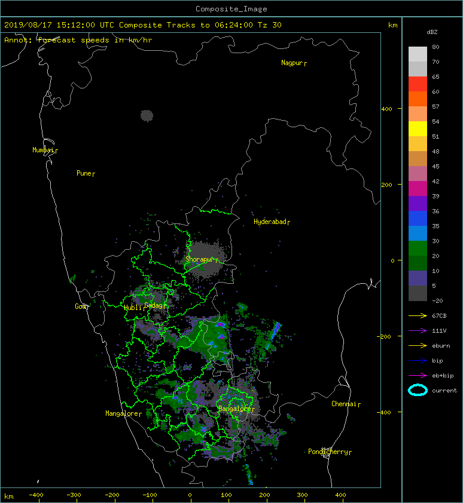Click the isolated gray echo blob north of Pune

tap(147, 116)
